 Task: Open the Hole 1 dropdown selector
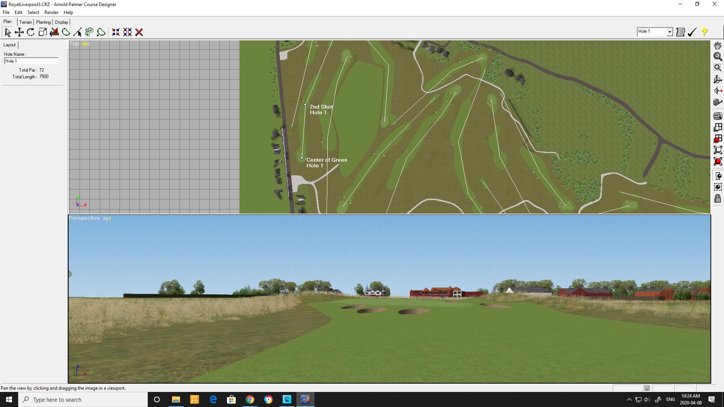(669, 32)
